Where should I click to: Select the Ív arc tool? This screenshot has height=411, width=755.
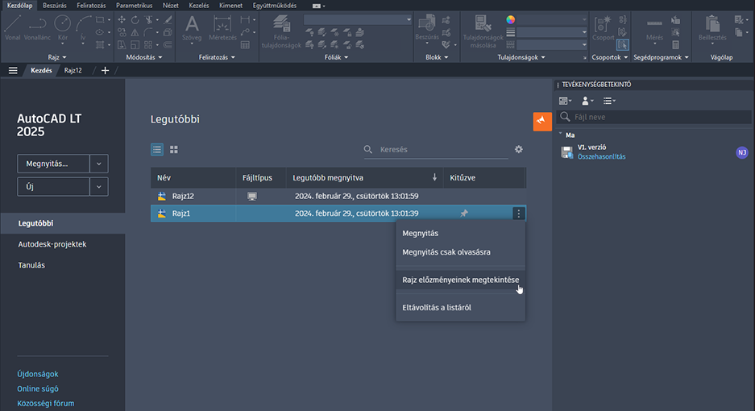point(83,27)
